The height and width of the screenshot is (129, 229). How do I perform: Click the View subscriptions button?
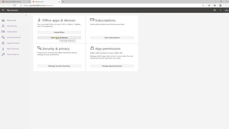click(x=112, y=38)
